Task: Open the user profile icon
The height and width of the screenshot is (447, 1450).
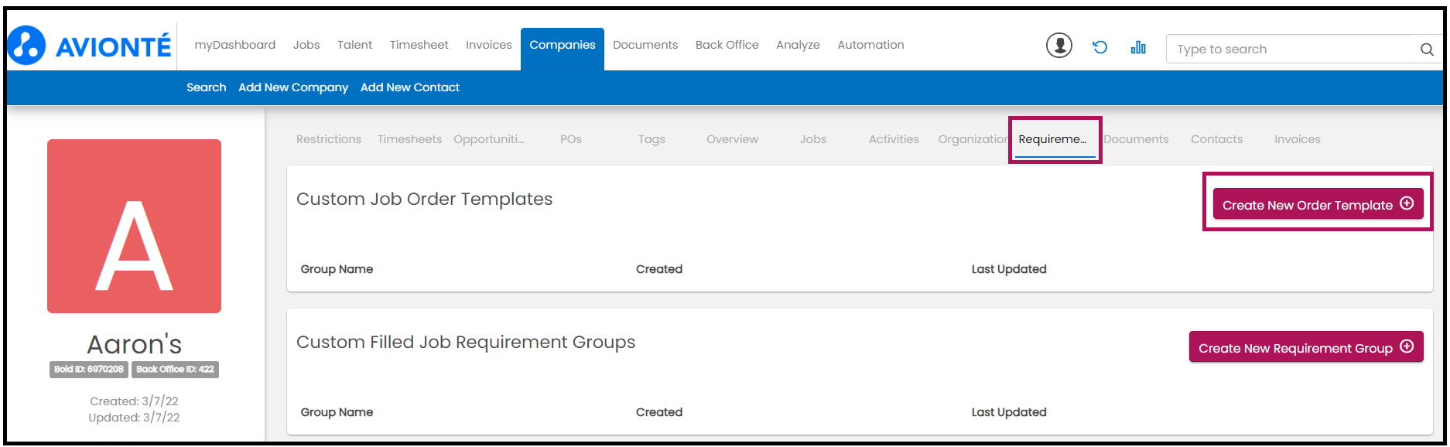Action: pyautogui.click(x=1059, y=46)
